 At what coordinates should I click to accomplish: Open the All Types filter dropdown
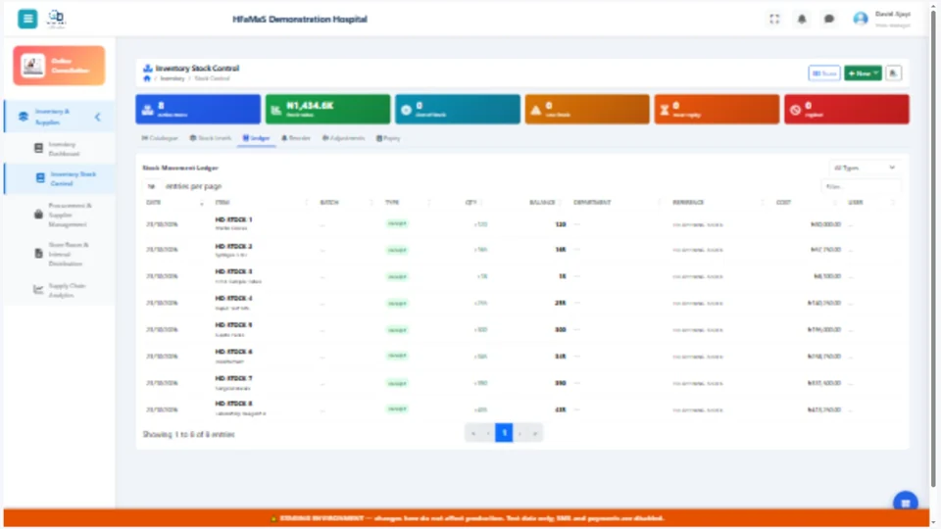(865, 168)
